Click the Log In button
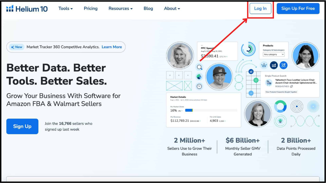Viewport: 326px width, 183px height. point(260,8)
